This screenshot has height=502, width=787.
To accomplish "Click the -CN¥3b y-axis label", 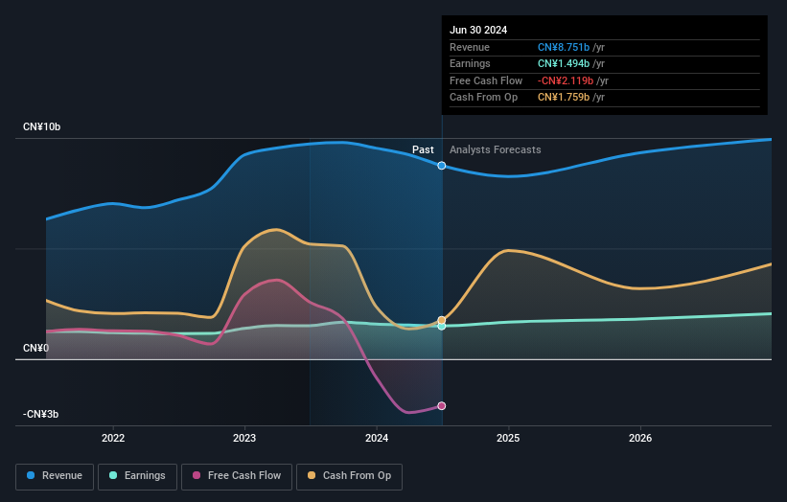I will [40, 414].
